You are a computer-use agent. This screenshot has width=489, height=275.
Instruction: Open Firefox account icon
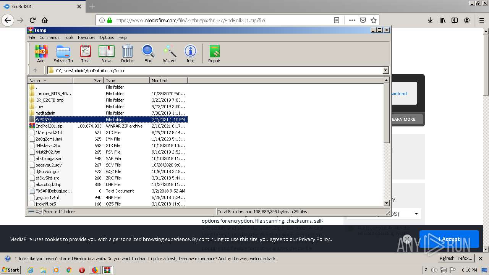tap(467, 20)
